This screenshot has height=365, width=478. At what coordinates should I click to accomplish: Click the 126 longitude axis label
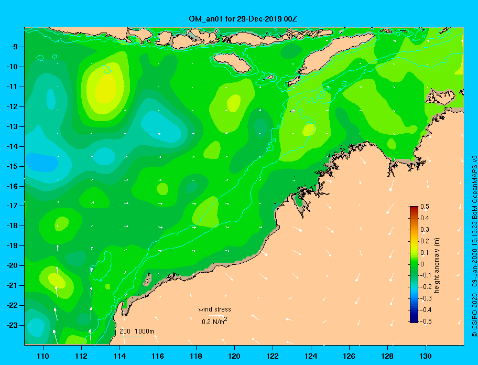[x=349, y=356]
